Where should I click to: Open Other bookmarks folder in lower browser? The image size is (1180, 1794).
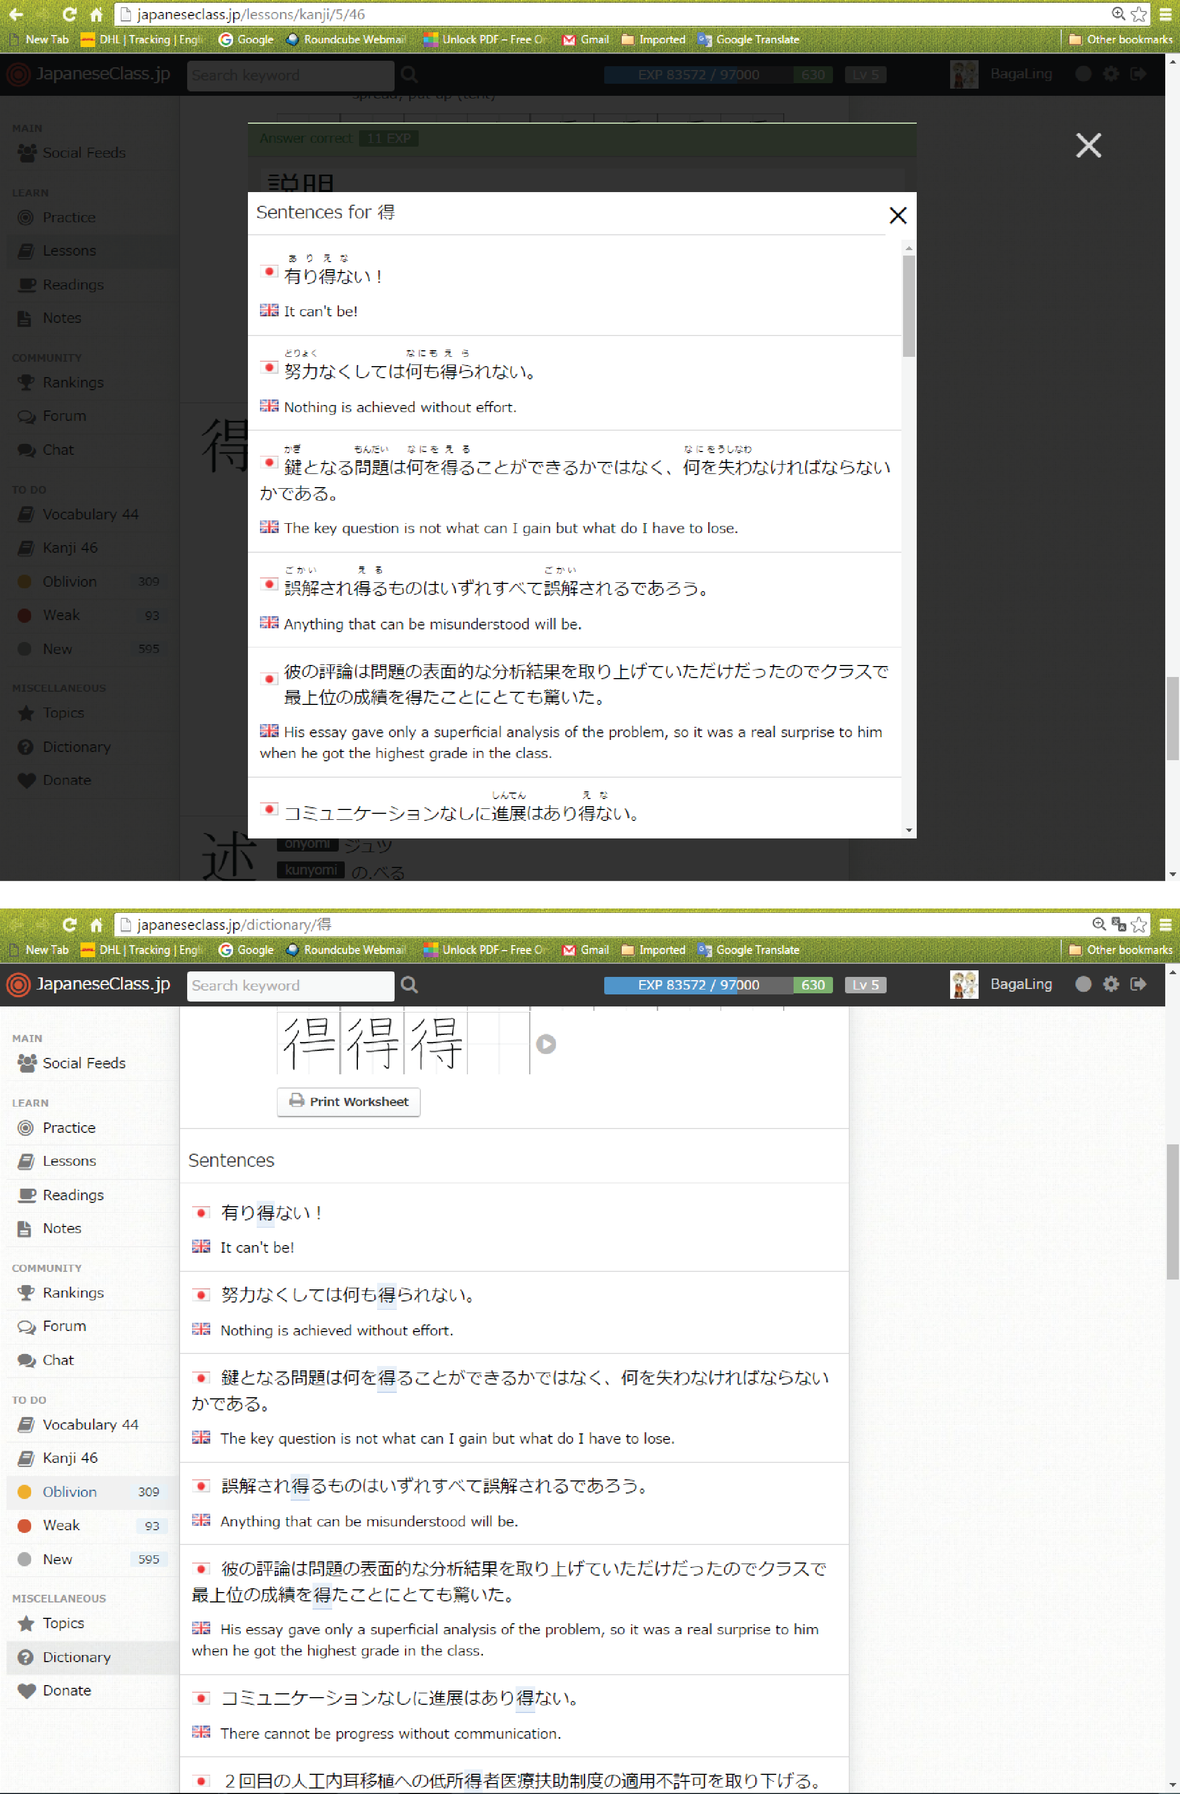[x=1120, y=950]
